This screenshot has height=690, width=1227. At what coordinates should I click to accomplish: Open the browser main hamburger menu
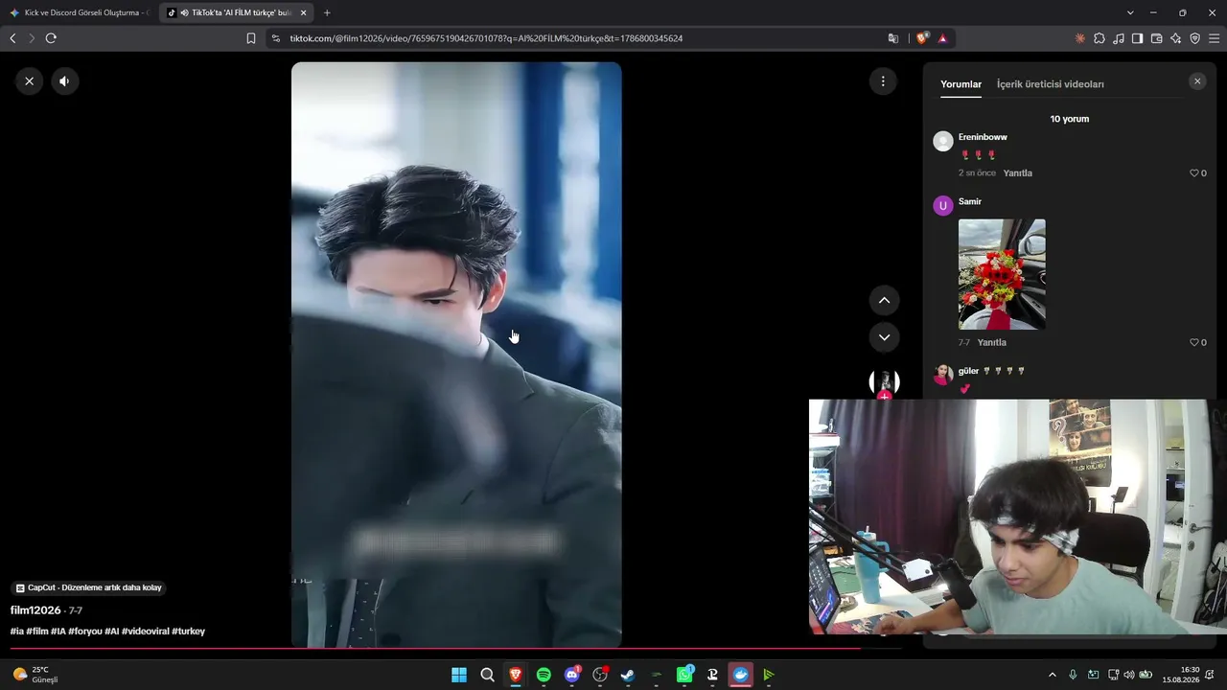pos(1215,38)
